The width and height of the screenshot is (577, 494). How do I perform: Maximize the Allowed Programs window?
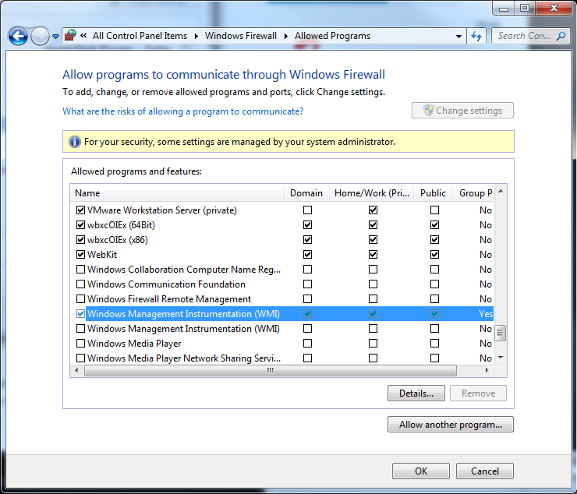[x=525, y=8]
